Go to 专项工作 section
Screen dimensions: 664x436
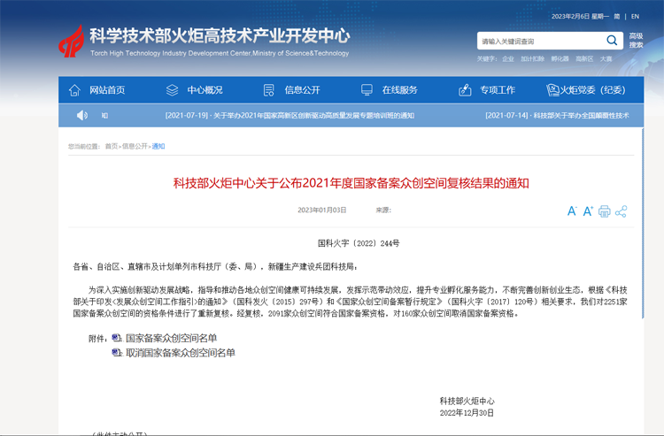[x=487, y=90]
